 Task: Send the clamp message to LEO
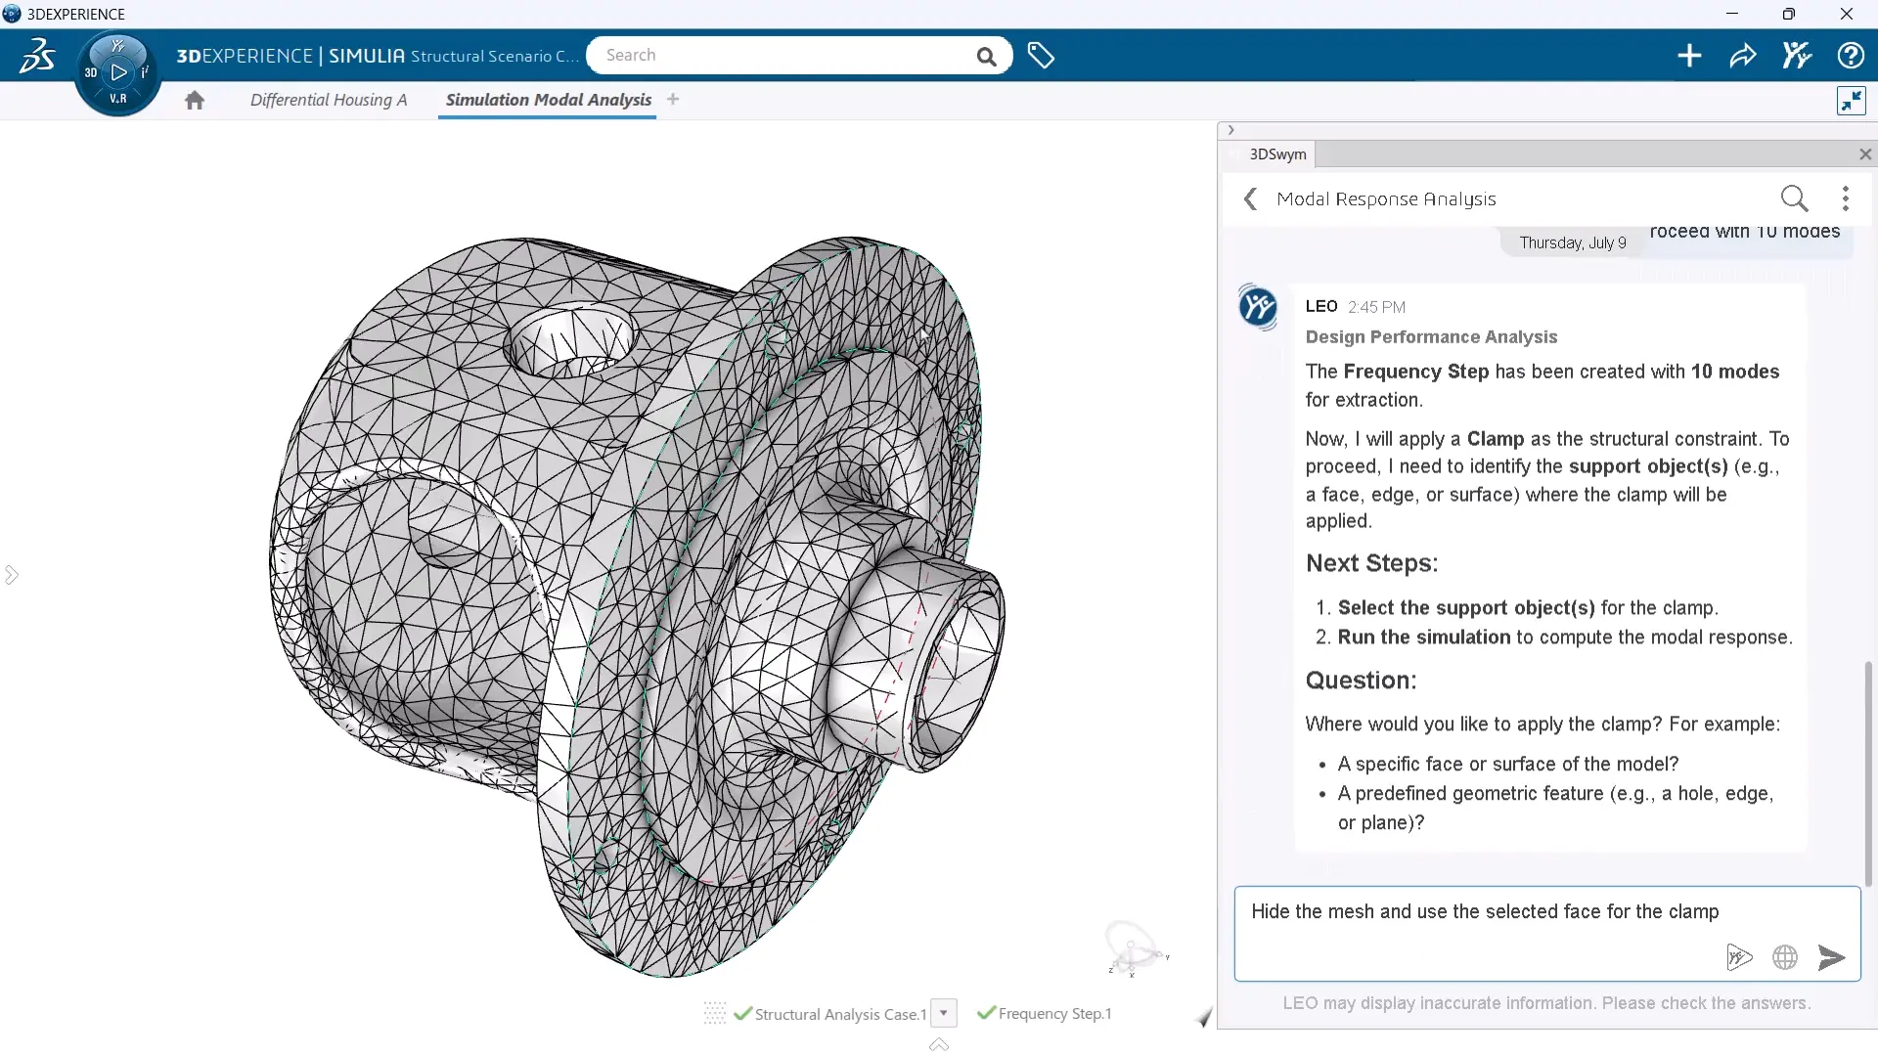tap(1831, 957)
